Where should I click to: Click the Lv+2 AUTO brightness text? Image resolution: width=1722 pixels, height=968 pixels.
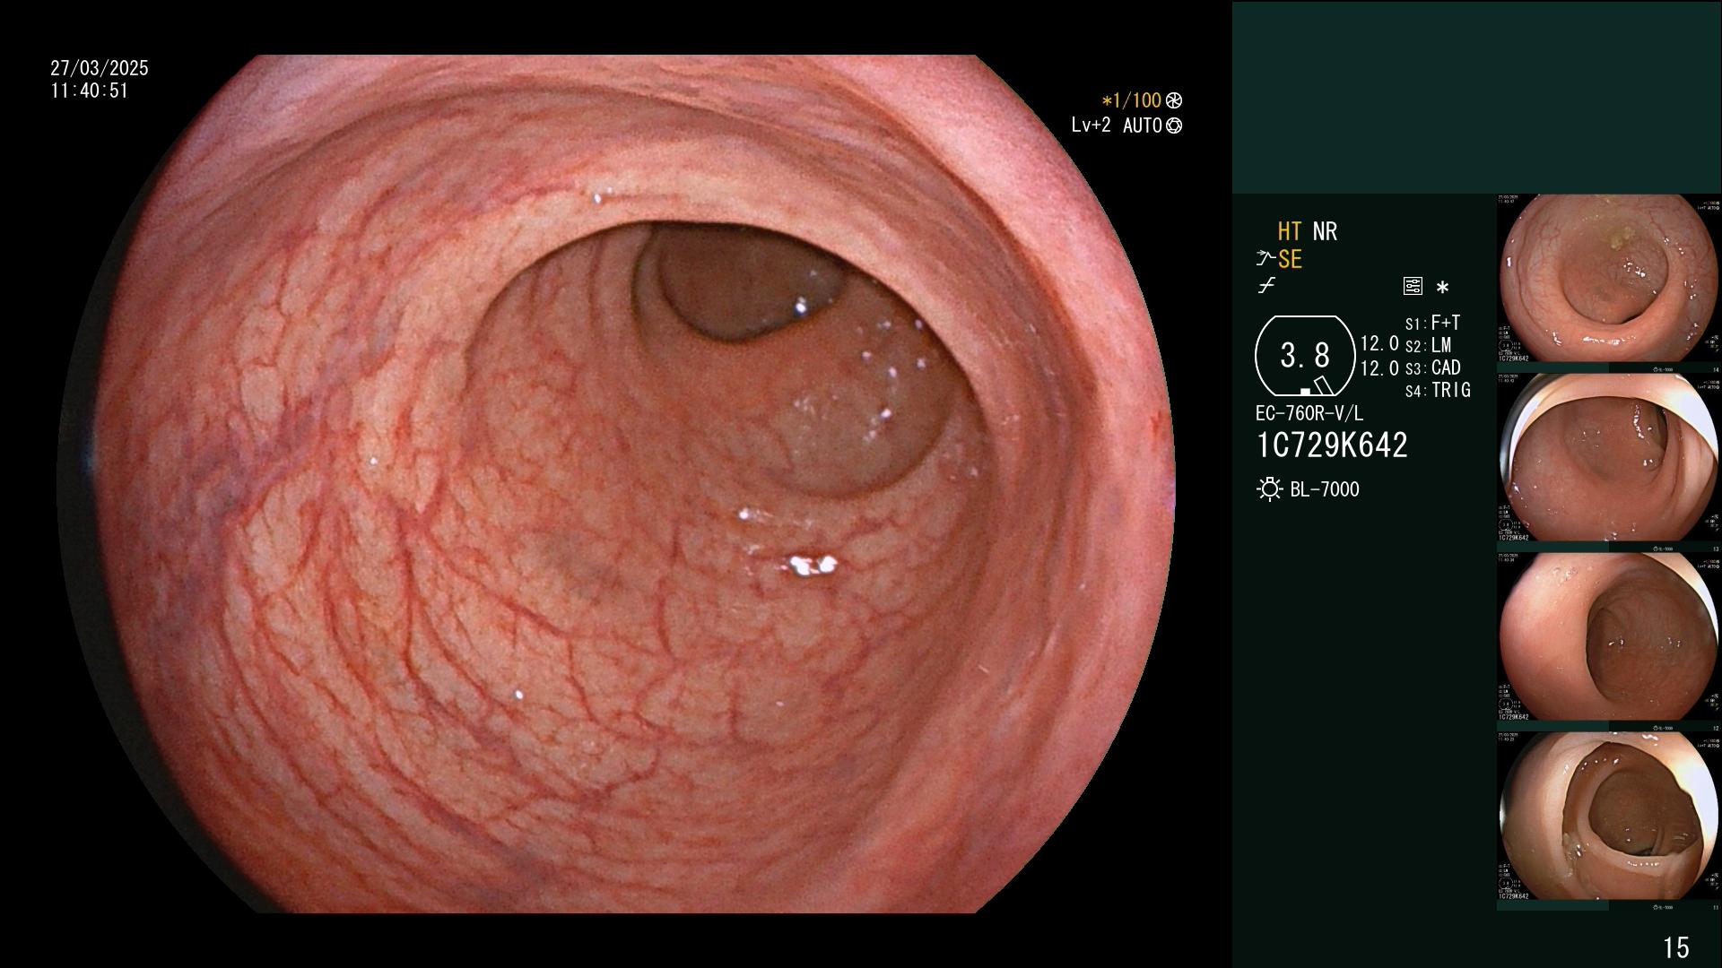(x=1117, y=125)
